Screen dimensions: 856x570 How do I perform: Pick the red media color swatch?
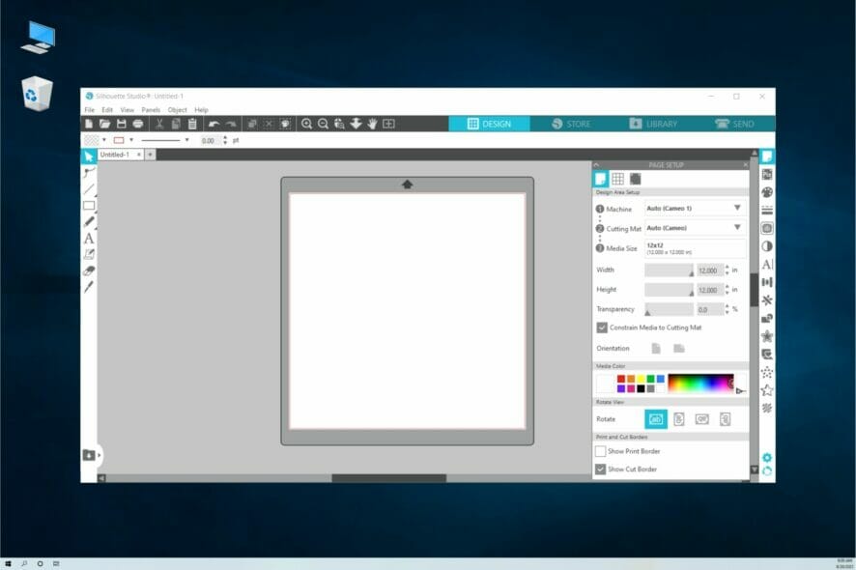pyautogui.click(x=621, y=379)
